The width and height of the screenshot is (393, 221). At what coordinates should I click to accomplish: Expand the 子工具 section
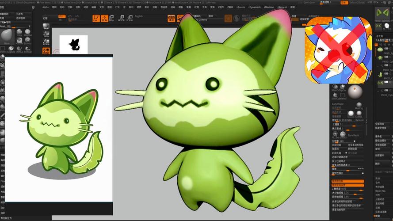(379, 36)
